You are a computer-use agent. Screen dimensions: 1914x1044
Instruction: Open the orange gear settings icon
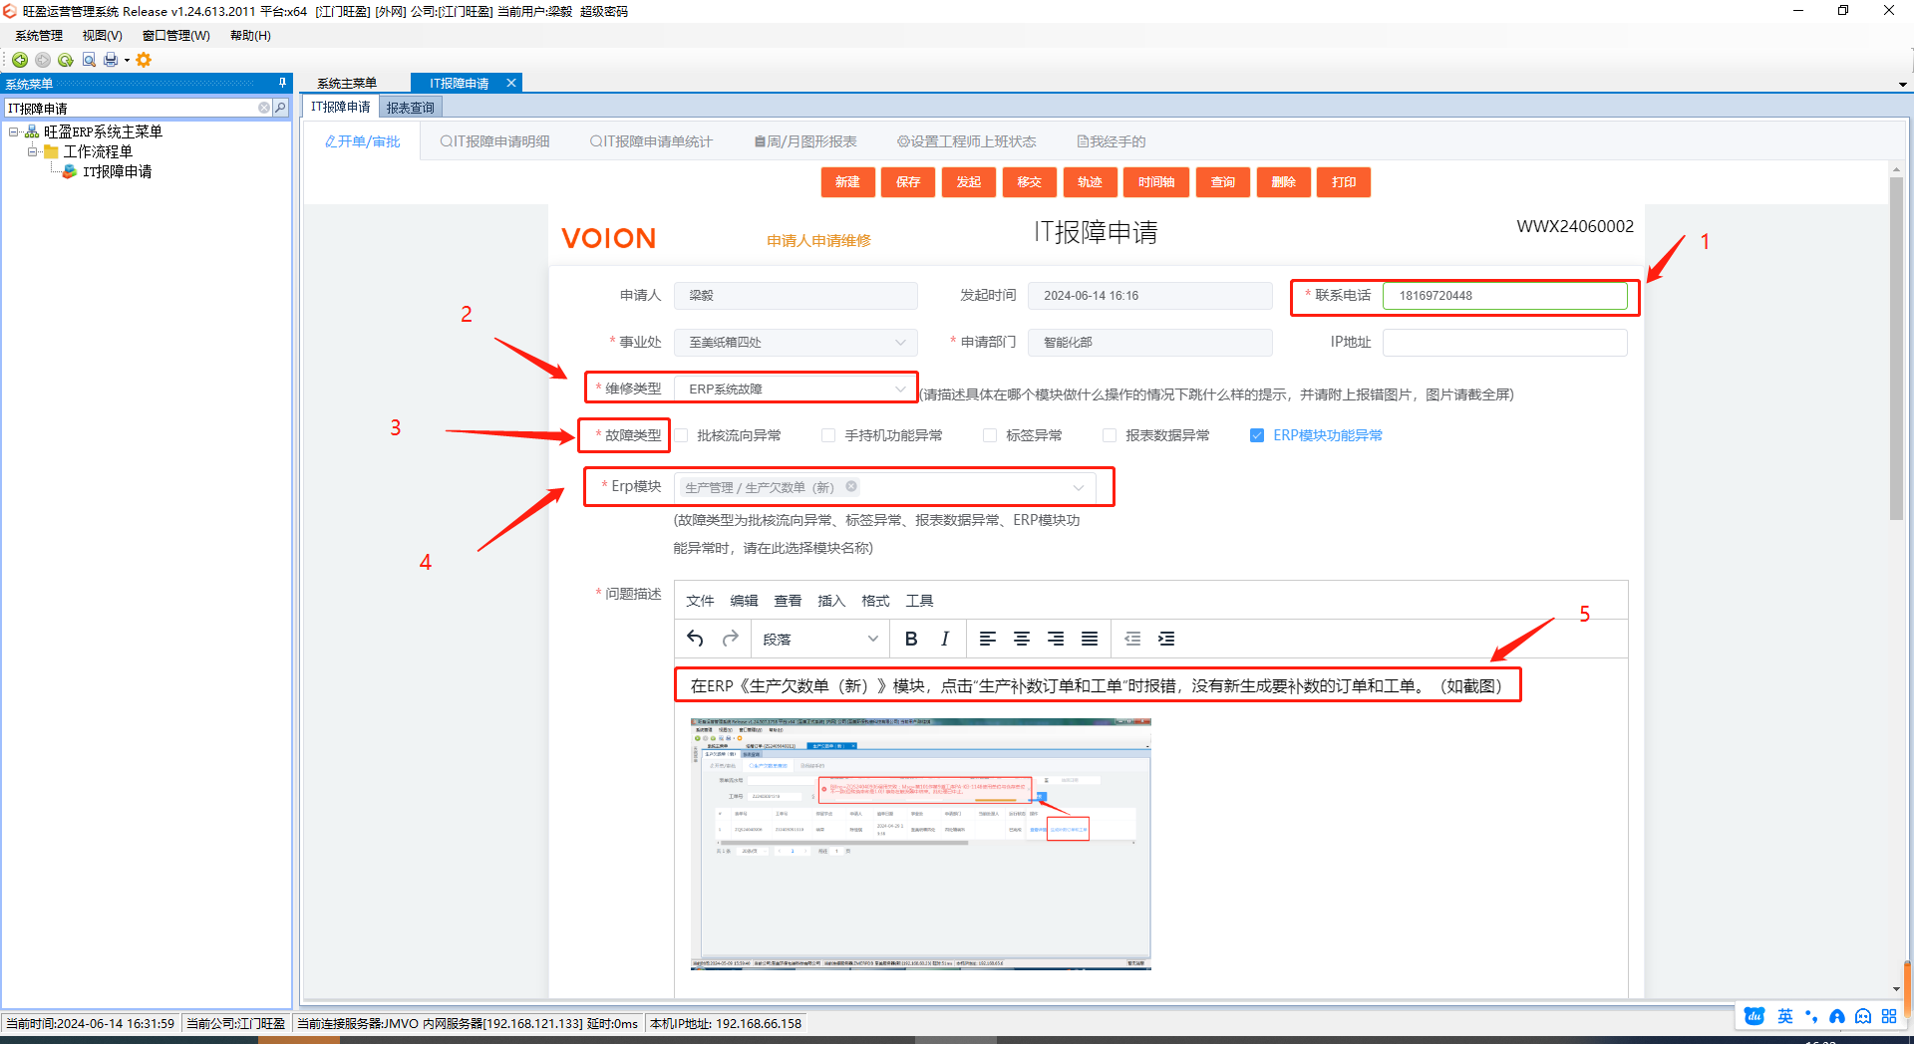(144, 60)
